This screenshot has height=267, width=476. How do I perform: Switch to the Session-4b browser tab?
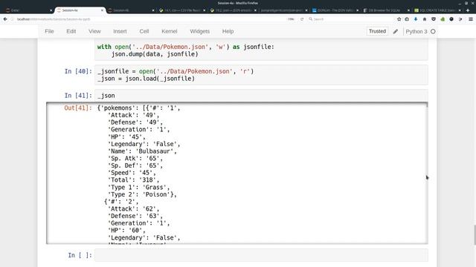[x=131, y=10]
